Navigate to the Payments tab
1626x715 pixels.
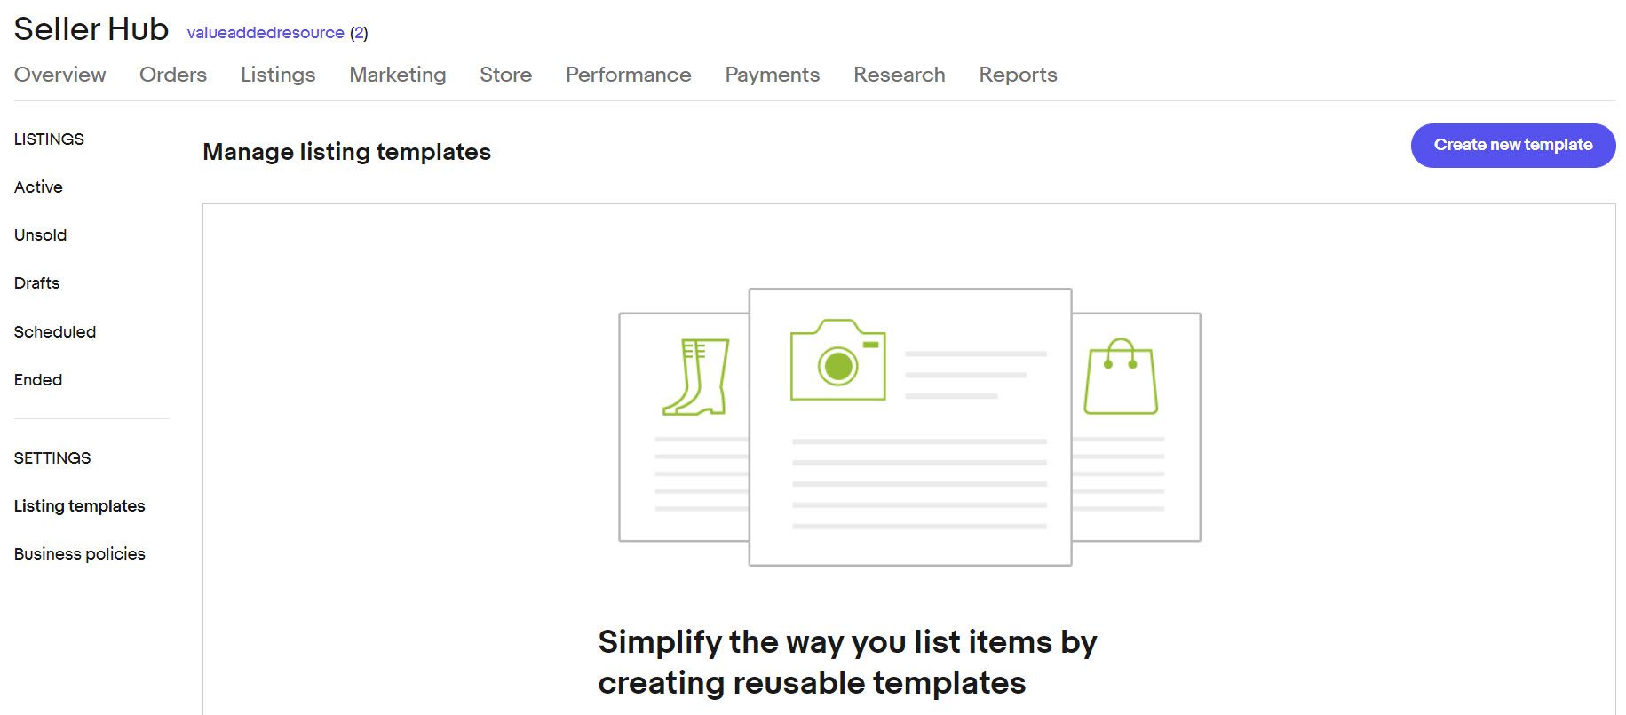[x=773, y=75]
